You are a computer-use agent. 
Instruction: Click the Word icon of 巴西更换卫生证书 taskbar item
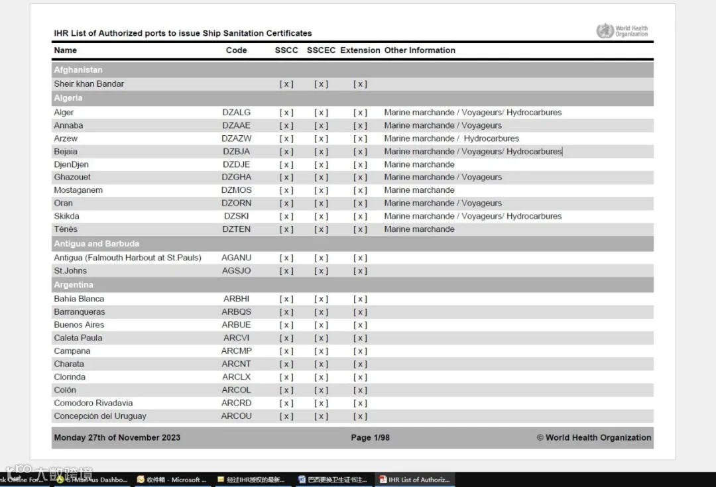tap(302, 479)
